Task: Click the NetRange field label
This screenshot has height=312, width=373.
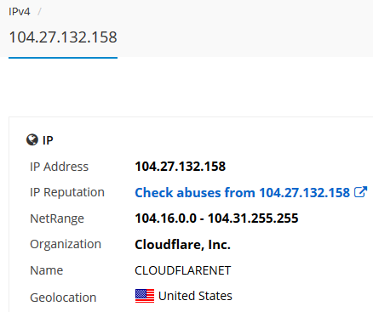Action: click(57, 218)
